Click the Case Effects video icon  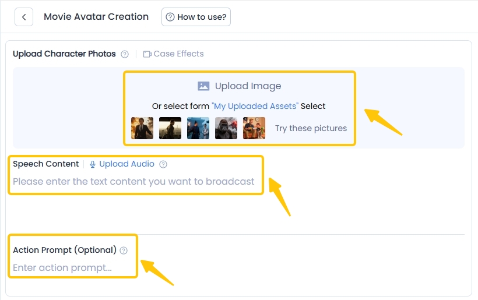coord(147,54)
